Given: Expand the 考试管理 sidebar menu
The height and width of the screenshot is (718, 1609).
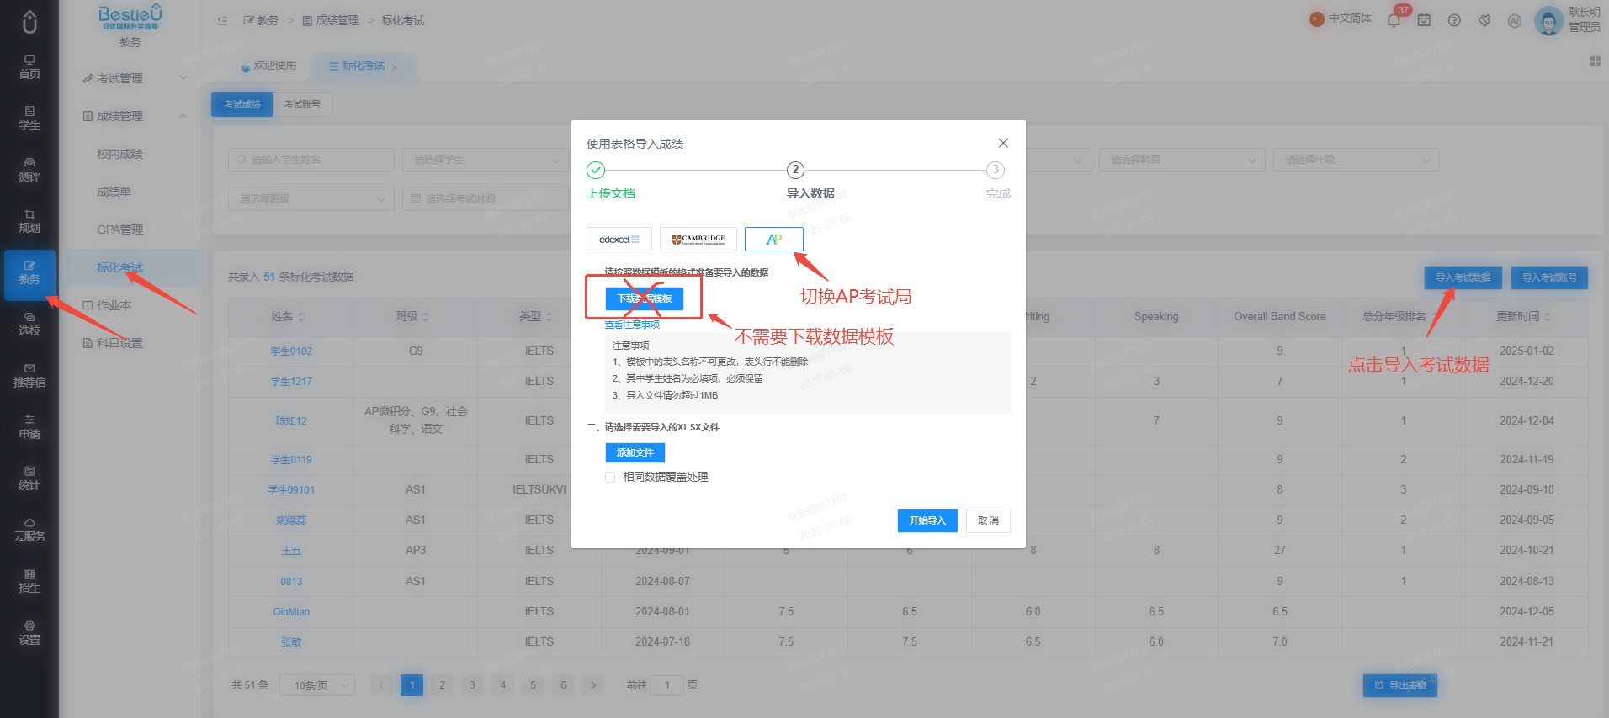Looking at the screenshot, I should tap(135, 78).
